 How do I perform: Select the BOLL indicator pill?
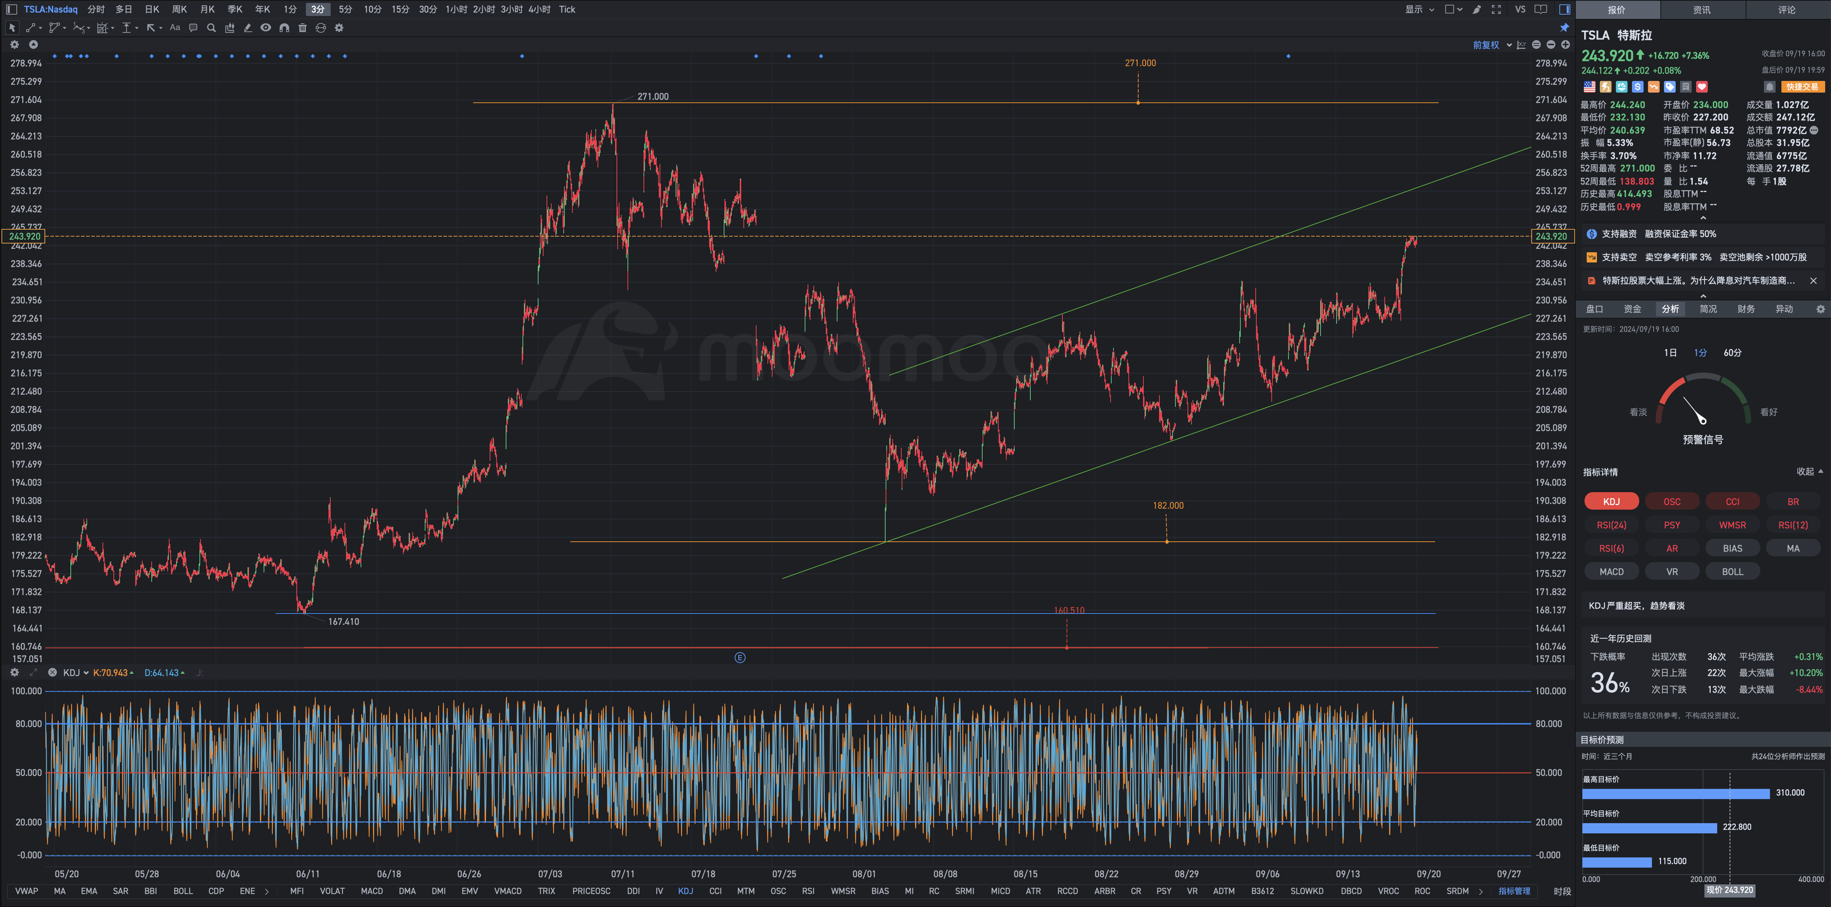click(1732, 572)
